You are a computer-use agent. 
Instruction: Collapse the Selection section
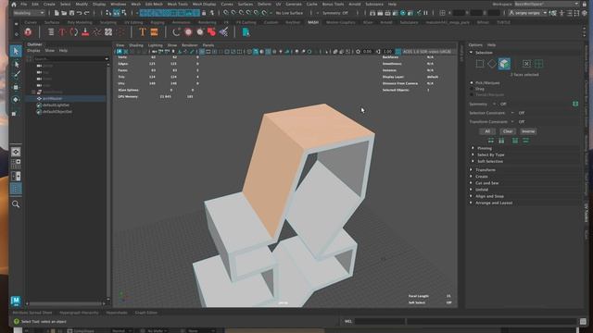coord(472,53)
